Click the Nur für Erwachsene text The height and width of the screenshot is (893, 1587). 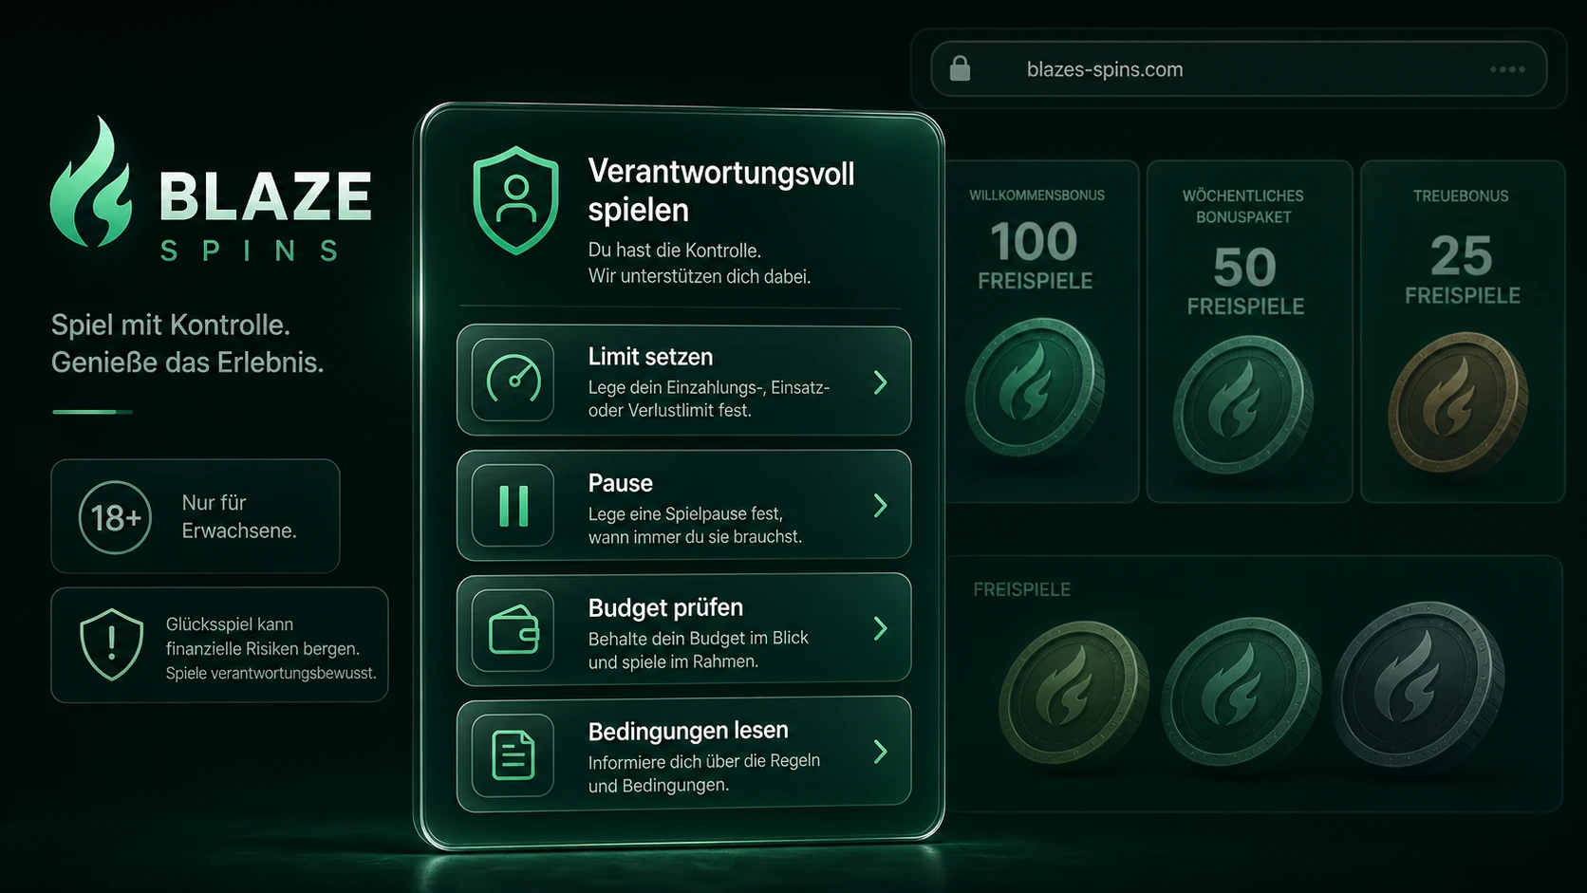point(239,516)
